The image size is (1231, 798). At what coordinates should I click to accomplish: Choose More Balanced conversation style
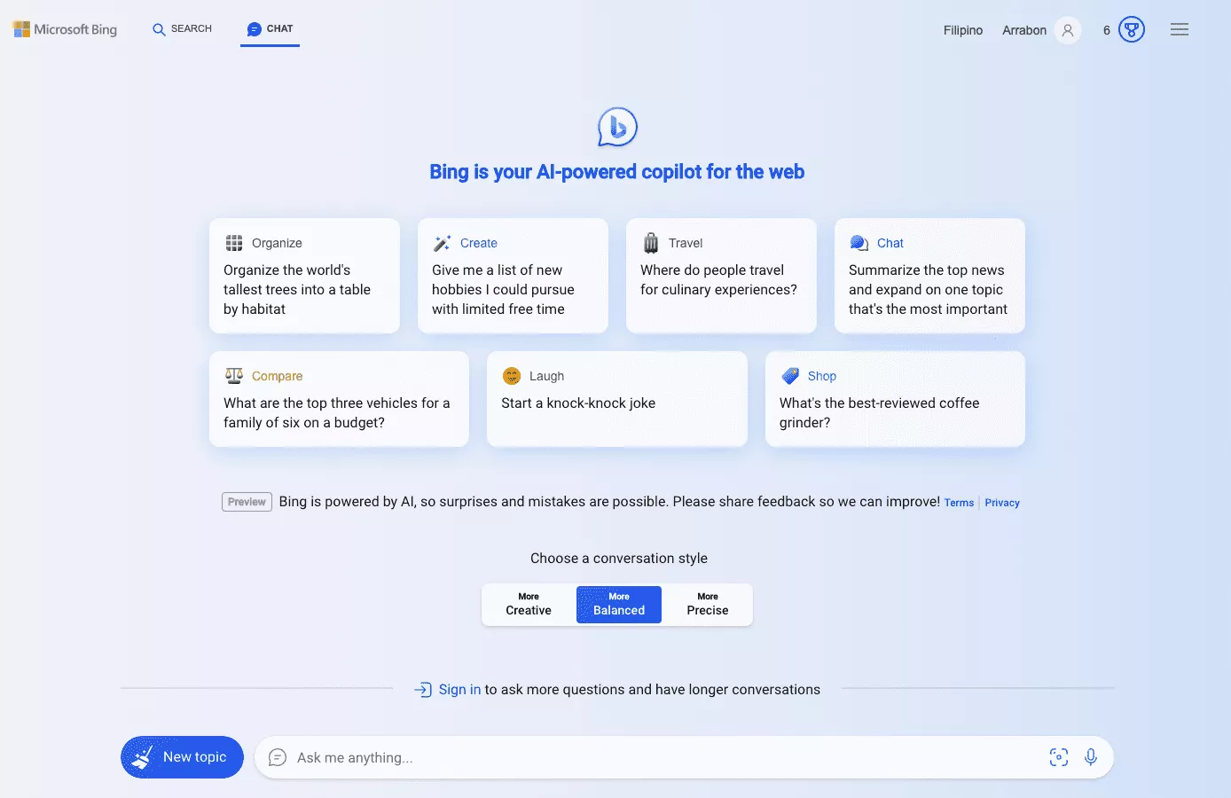pyautogui.click(x=619, y=605)
